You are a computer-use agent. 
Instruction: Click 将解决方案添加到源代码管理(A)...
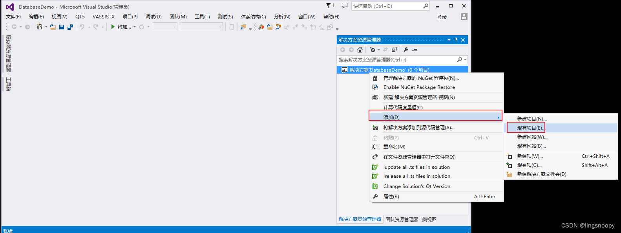pos(436,128)
